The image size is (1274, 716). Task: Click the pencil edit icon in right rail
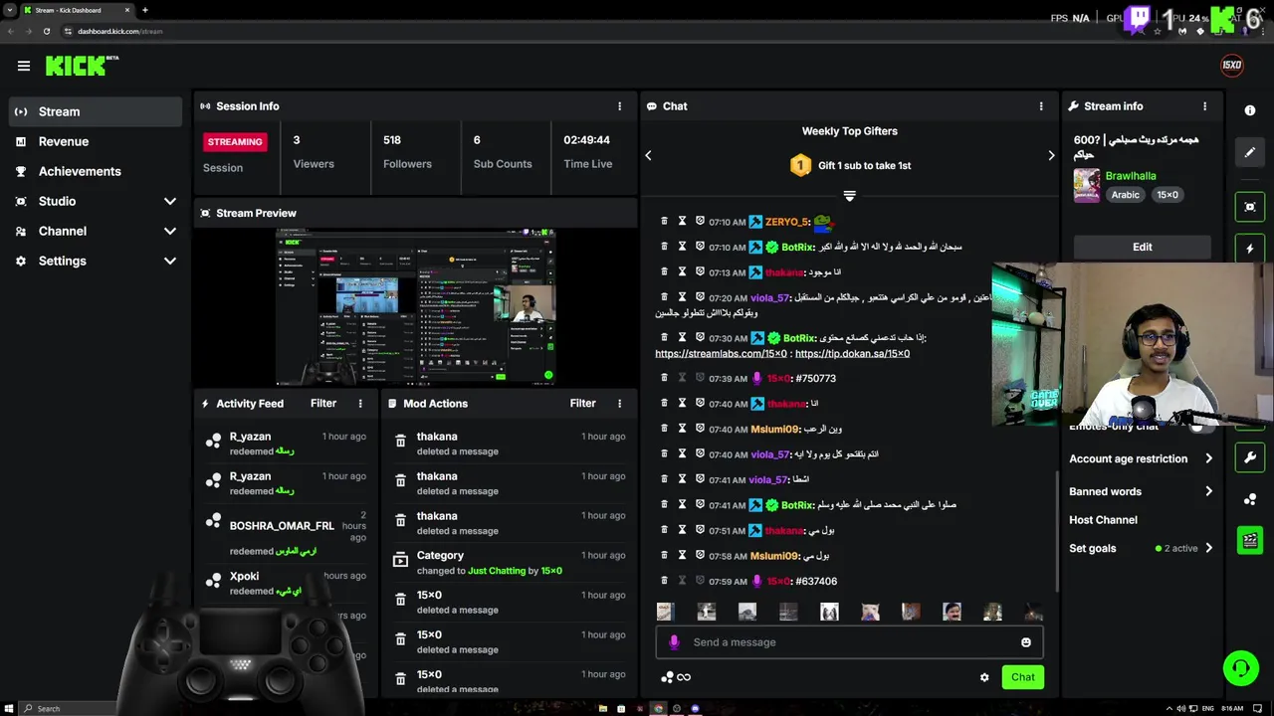pyautogui.click(x=1250, y=152)
